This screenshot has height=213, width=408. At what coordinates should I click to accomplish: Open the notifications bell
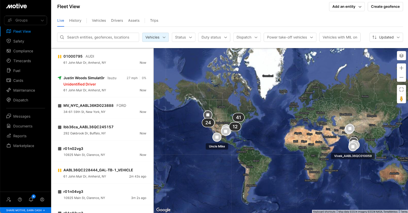pyautogui.click(x=31, y=199)
